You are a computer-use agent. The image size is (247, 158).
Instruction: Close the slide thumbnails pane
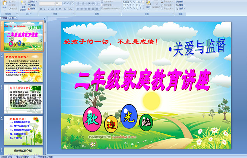tap(44, 18)
